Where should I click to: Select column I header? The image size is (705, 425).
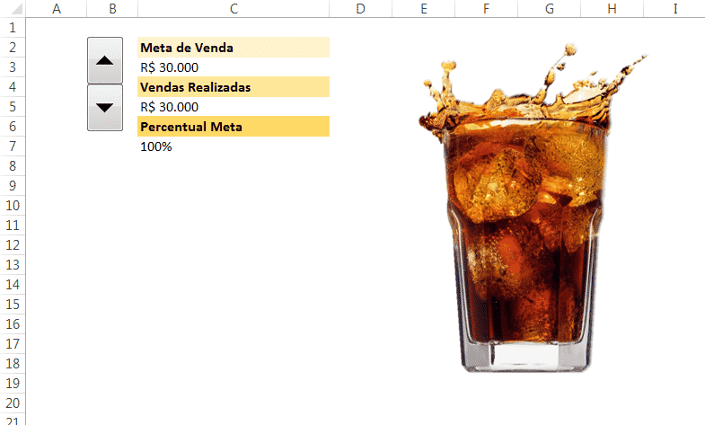(x=674, y=9)
